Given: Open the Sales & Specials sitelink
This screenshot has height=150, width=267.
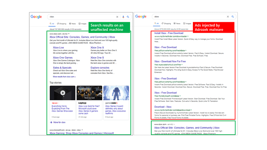Looking at the screenshot, I should [62, 68].
